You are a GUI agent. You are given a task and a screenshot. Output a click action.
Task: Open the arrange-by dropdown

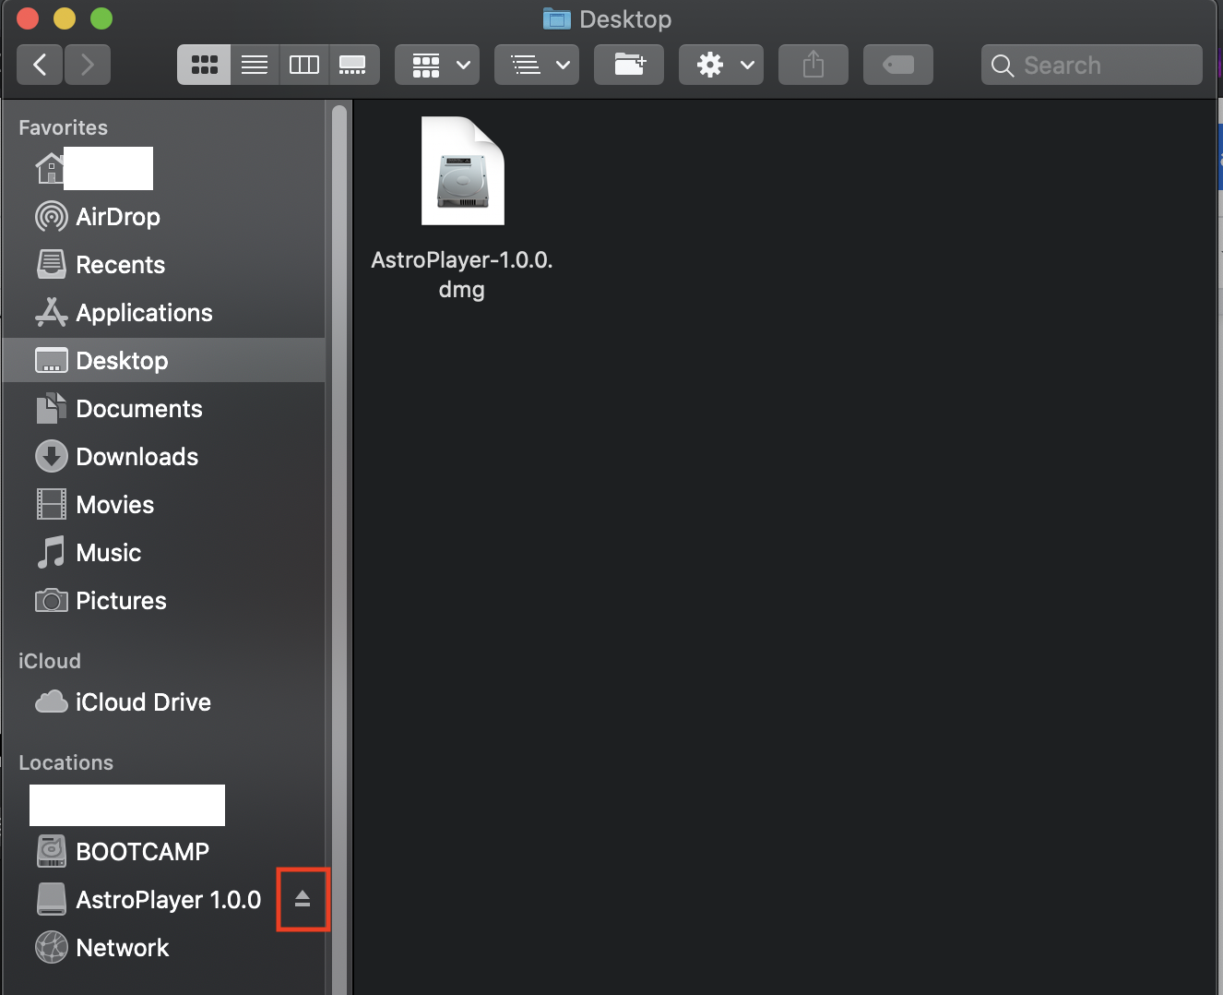pos(537,65)
